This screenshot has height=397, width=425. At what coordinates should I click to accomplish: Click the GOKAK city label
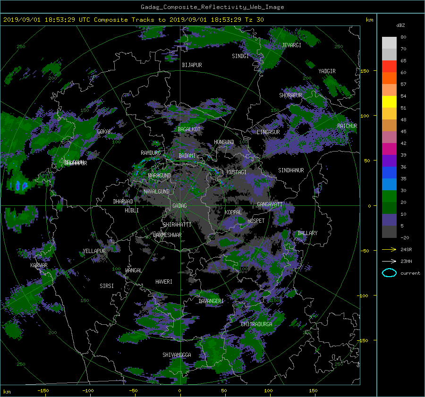105,131
